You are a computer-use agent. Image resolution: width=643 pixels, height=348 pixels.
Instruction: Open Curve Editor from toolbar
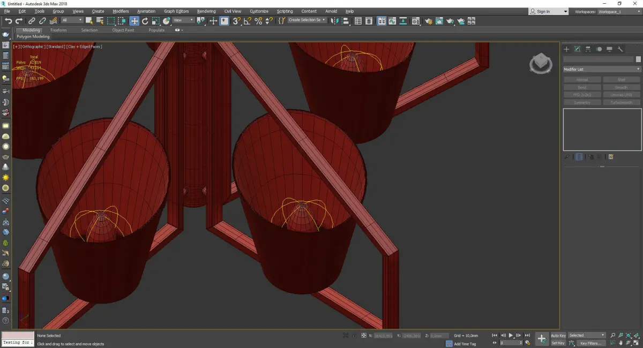point(393,21)
